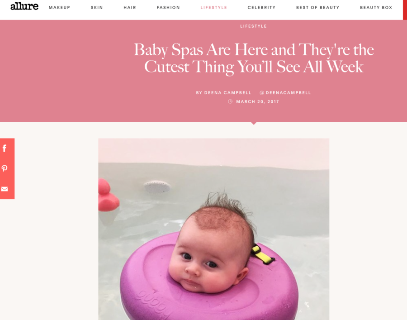
Task: Go to the Hair section
Action: [x=130, y=8]
